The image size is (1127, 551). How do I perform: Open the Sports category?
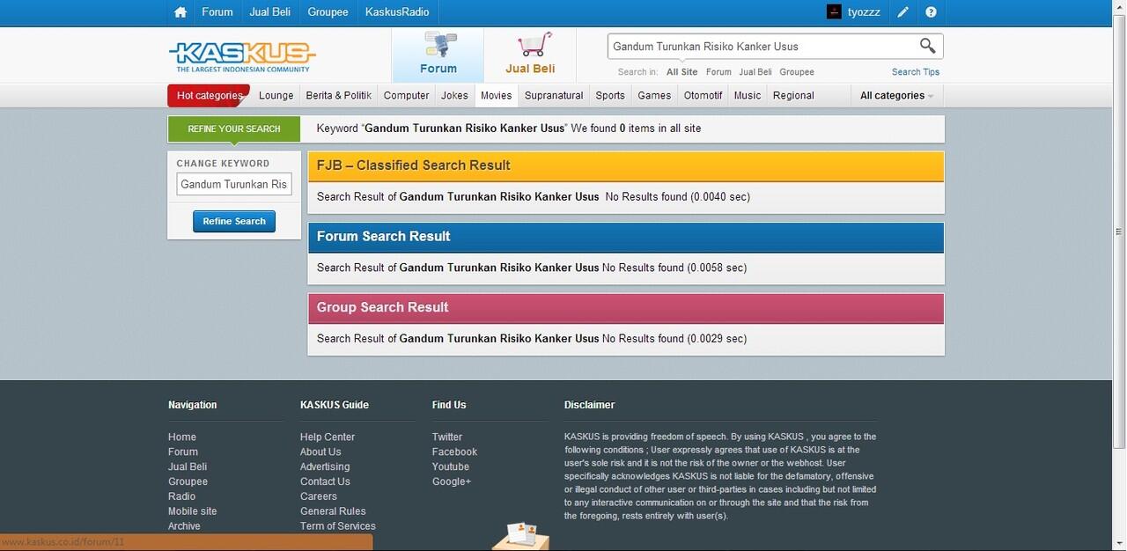tap(610, 95)
